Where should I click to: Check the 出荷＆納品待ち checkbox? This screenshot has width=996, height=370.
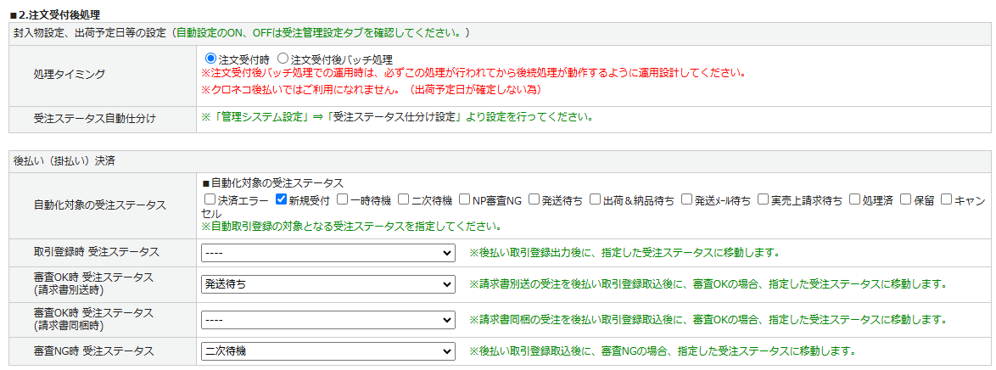click(595, 200)
